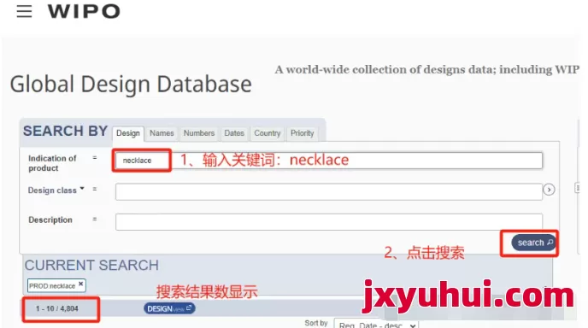Open the Dates search tab
Viewport: 588px width, 328px height.
[234, 133]
